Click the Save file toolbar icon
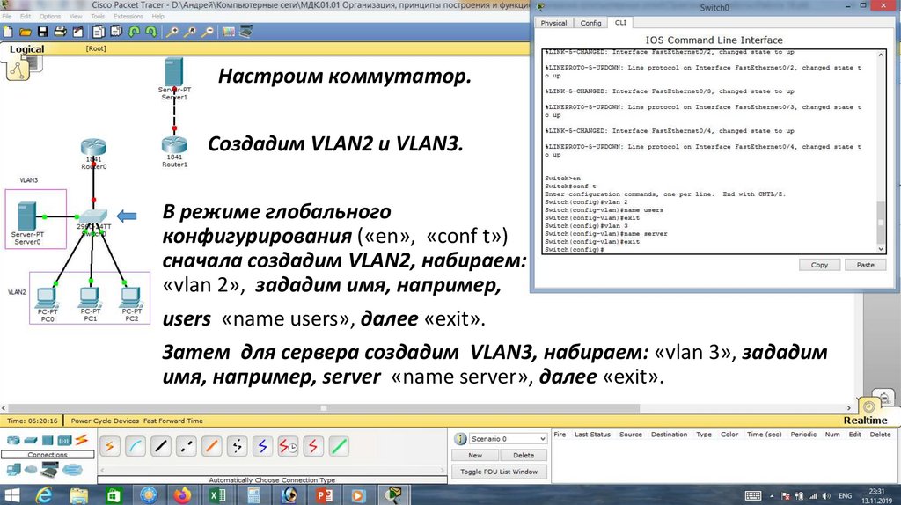Viewport: 901px width, 505px height. click(41, 32)
